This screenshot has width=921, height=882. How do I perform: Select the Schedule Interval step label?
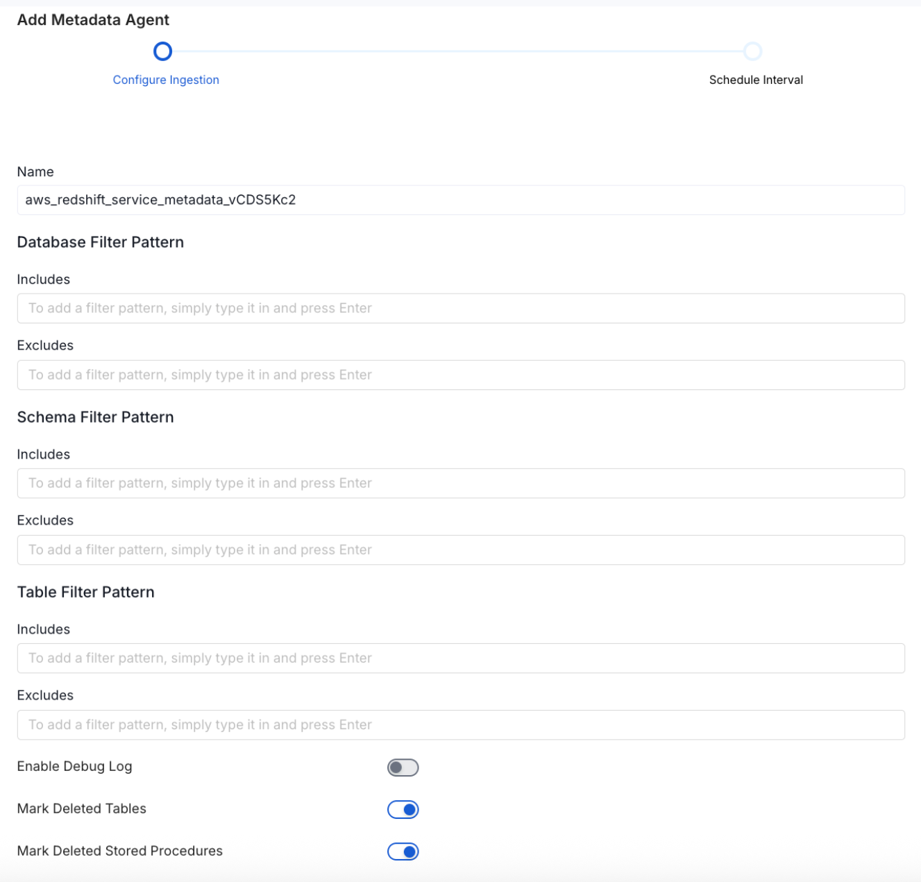click(x=756, y=79)
